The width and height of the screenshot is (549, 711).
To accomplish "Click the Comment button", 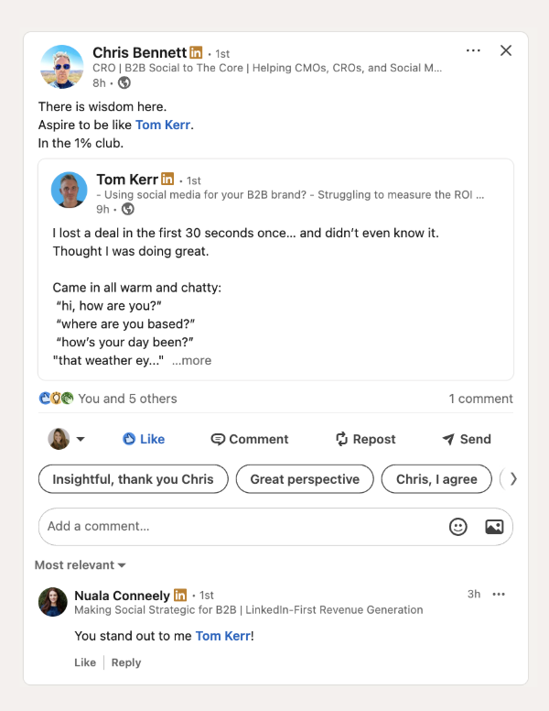I will 249,439.
